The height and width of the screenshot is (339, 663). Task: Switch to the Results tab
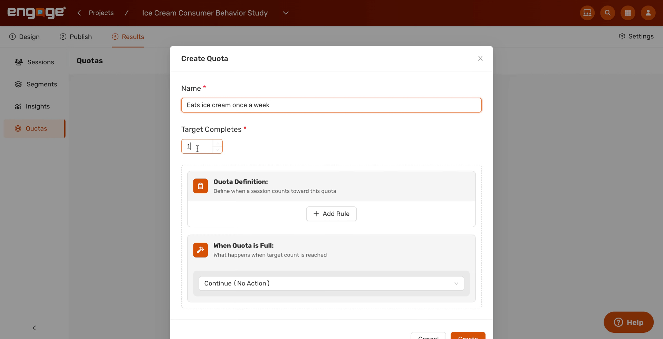pos(128,37)
